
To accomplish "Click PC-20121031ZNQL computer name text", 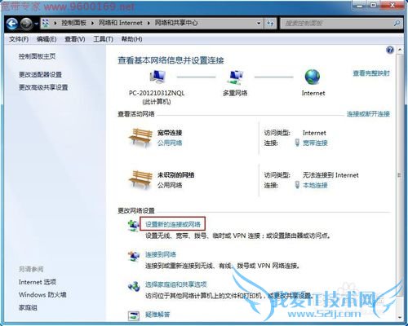I will pos(157,93).
